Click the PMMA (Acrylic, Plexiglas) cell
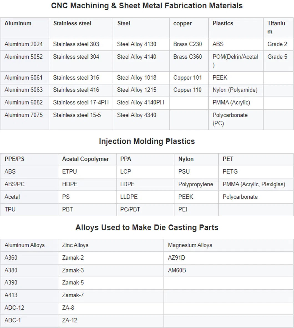This screenshot has width=294, height=328. (254, 184)
